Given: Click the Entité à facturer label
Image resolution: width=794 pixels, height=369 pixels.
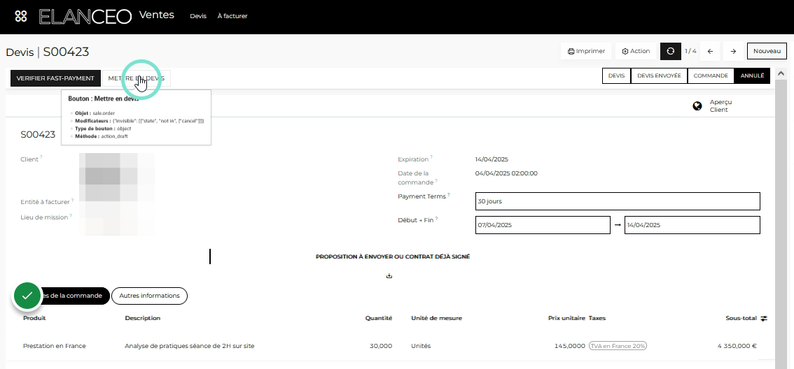Looking at the screenshot, I should (45, 202).
